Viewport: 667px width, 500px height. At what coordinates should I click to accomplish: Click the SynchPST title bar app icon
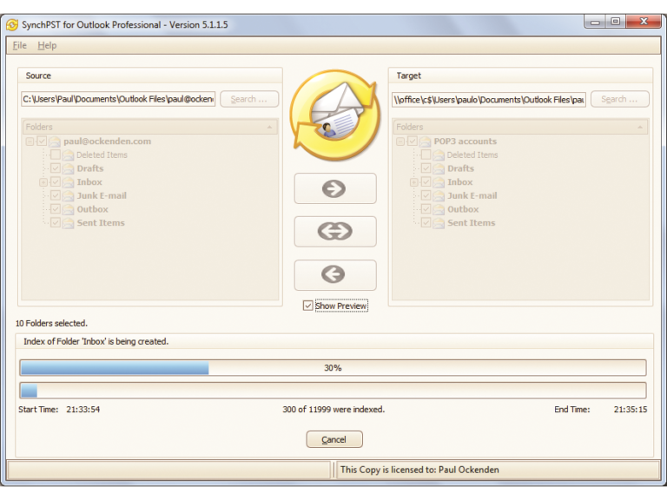(x=12, y=25)
